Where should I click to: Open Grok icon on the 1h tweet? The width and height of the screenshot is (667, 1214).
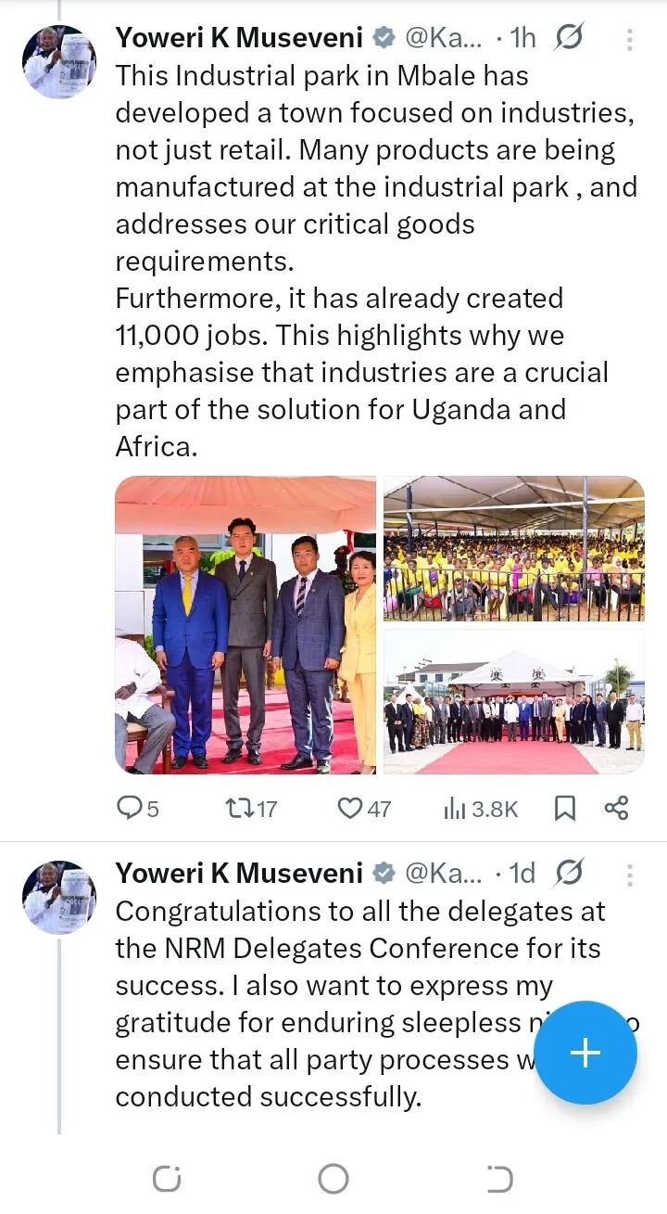pos(568,38)
